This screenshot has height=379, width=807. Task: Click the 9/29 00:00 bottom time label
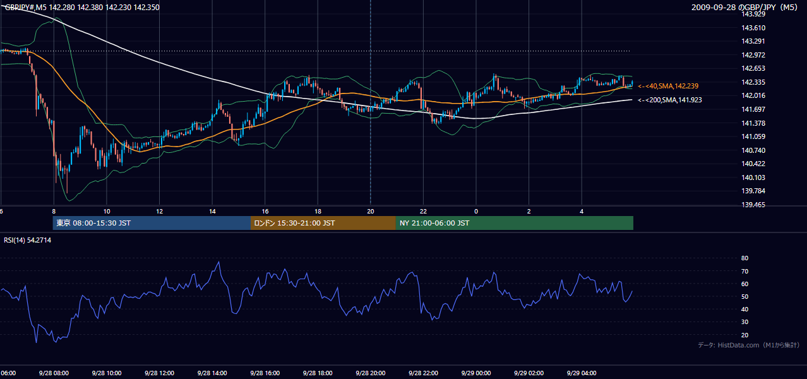tap(475, 373)
